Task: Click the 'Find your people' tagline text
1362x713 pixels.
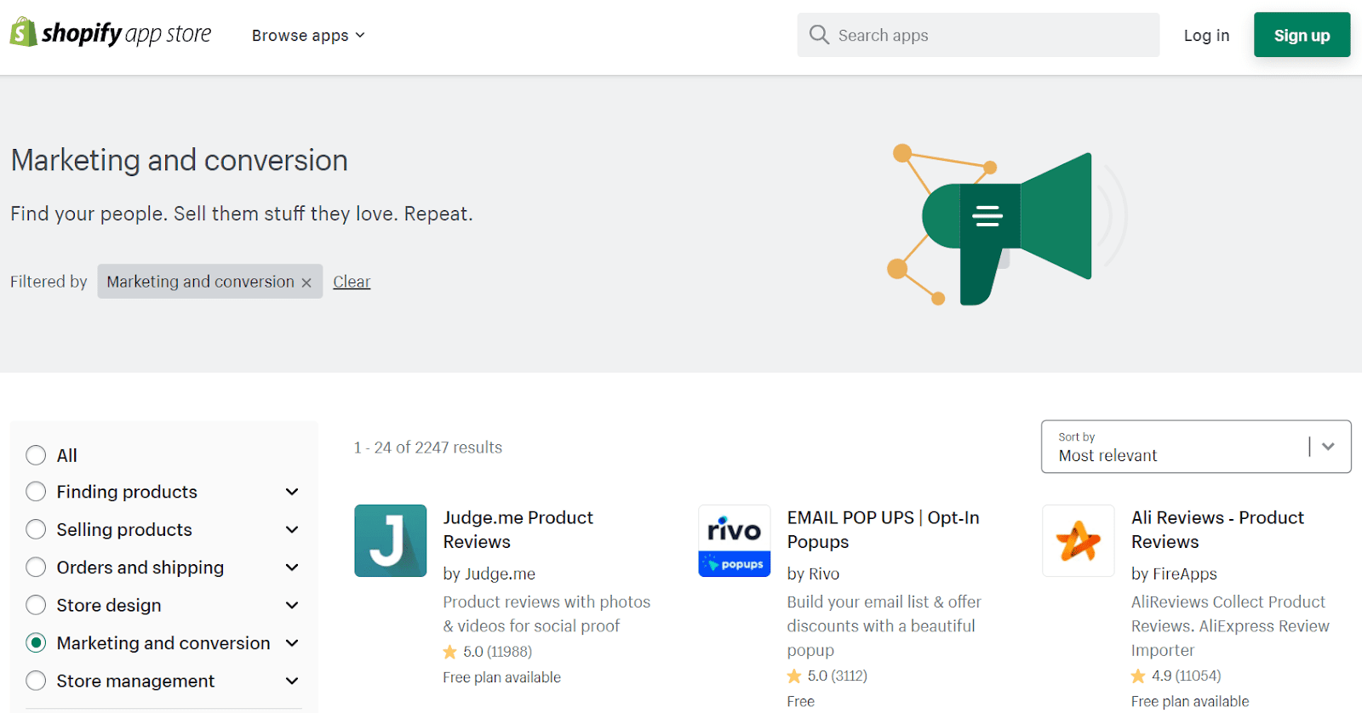Action: (x=242, y=214)
